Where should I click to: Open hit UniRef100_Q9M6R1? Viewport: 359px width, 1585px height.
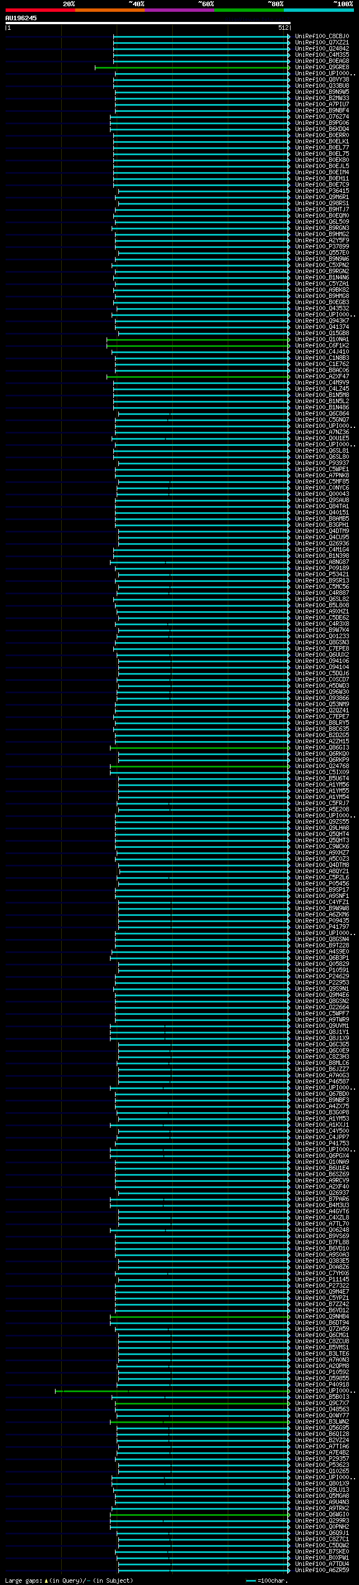coord(321,197)
